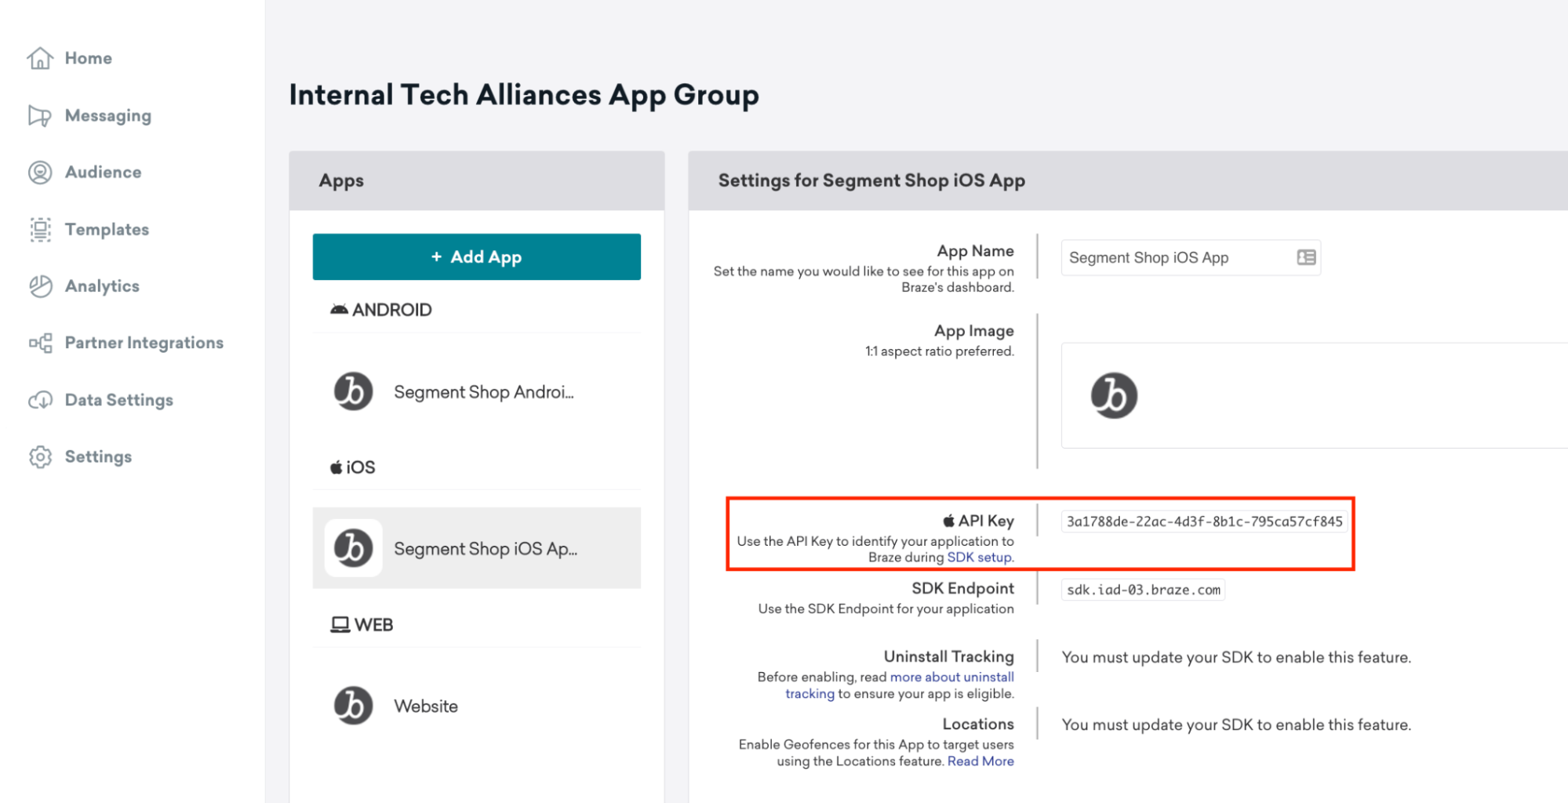Click the SDK Endpoint value field

(1143, 590)
